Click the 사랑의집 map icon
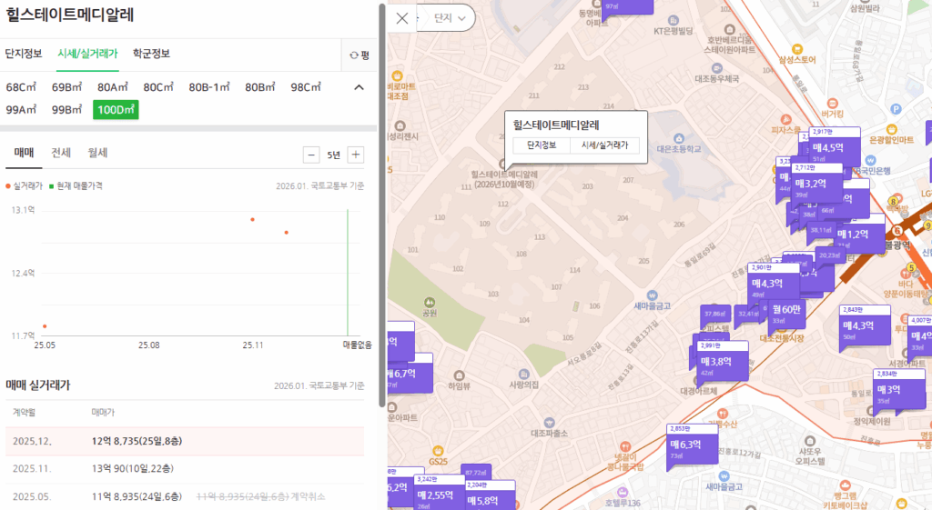The height and width of the screenshot is (510, 932). [x=523, y=374]
